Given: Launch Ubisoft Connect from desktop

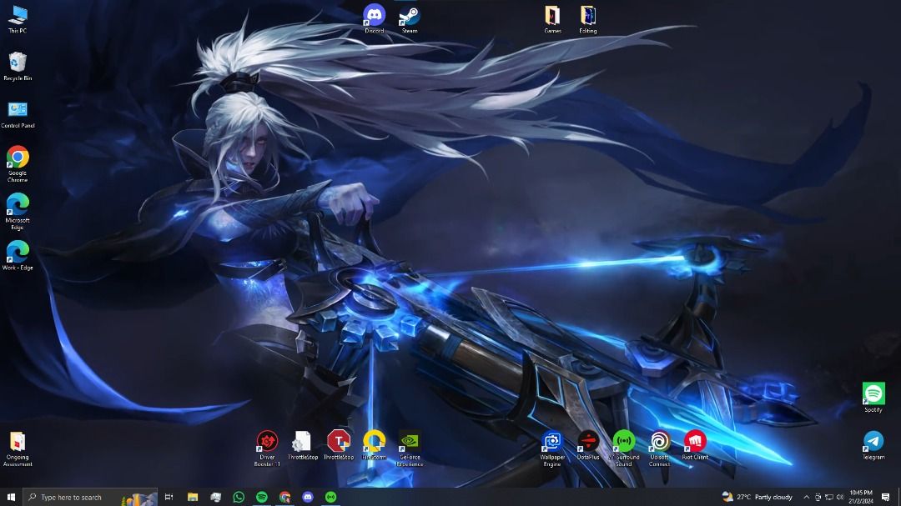Looking at the screenshot, I should (659, 448).
